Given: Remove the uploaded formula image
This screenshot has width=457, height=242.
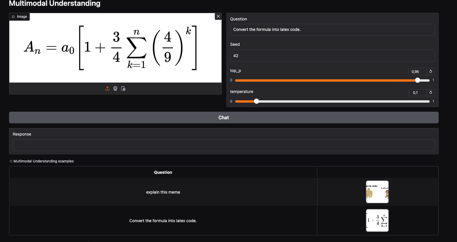Looking at the screenshot, I should click(x=218, y=16).
